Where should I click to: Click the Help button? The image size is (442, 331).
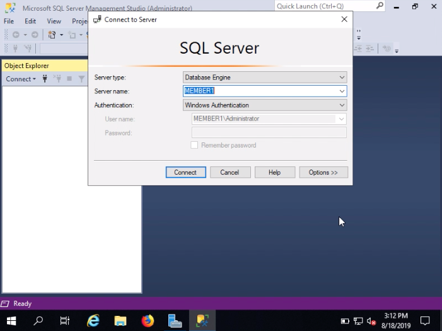(x=275, y=172)
